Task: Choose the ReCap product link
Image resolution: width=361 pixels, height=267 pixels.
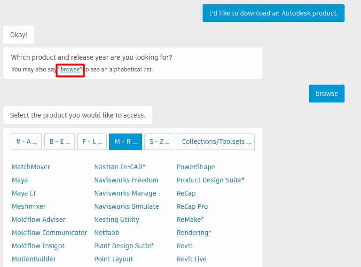Action: click(x=186, y=193)
